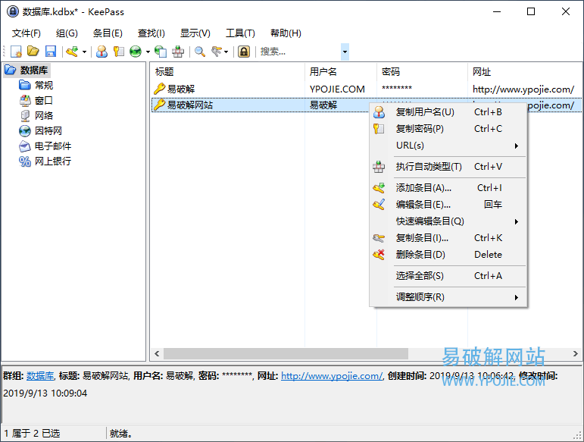Click the Open database folder icon
This screenshot has width=584, height=442.
(33, 52)
